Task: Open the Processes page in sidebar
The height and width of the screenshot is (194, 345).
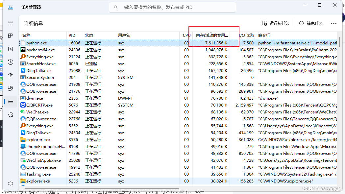Action: [11, 36]
